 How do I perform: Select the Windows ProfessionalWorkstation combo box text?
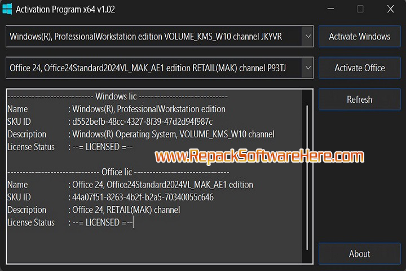pyautogui.click(x=146, y=37)
